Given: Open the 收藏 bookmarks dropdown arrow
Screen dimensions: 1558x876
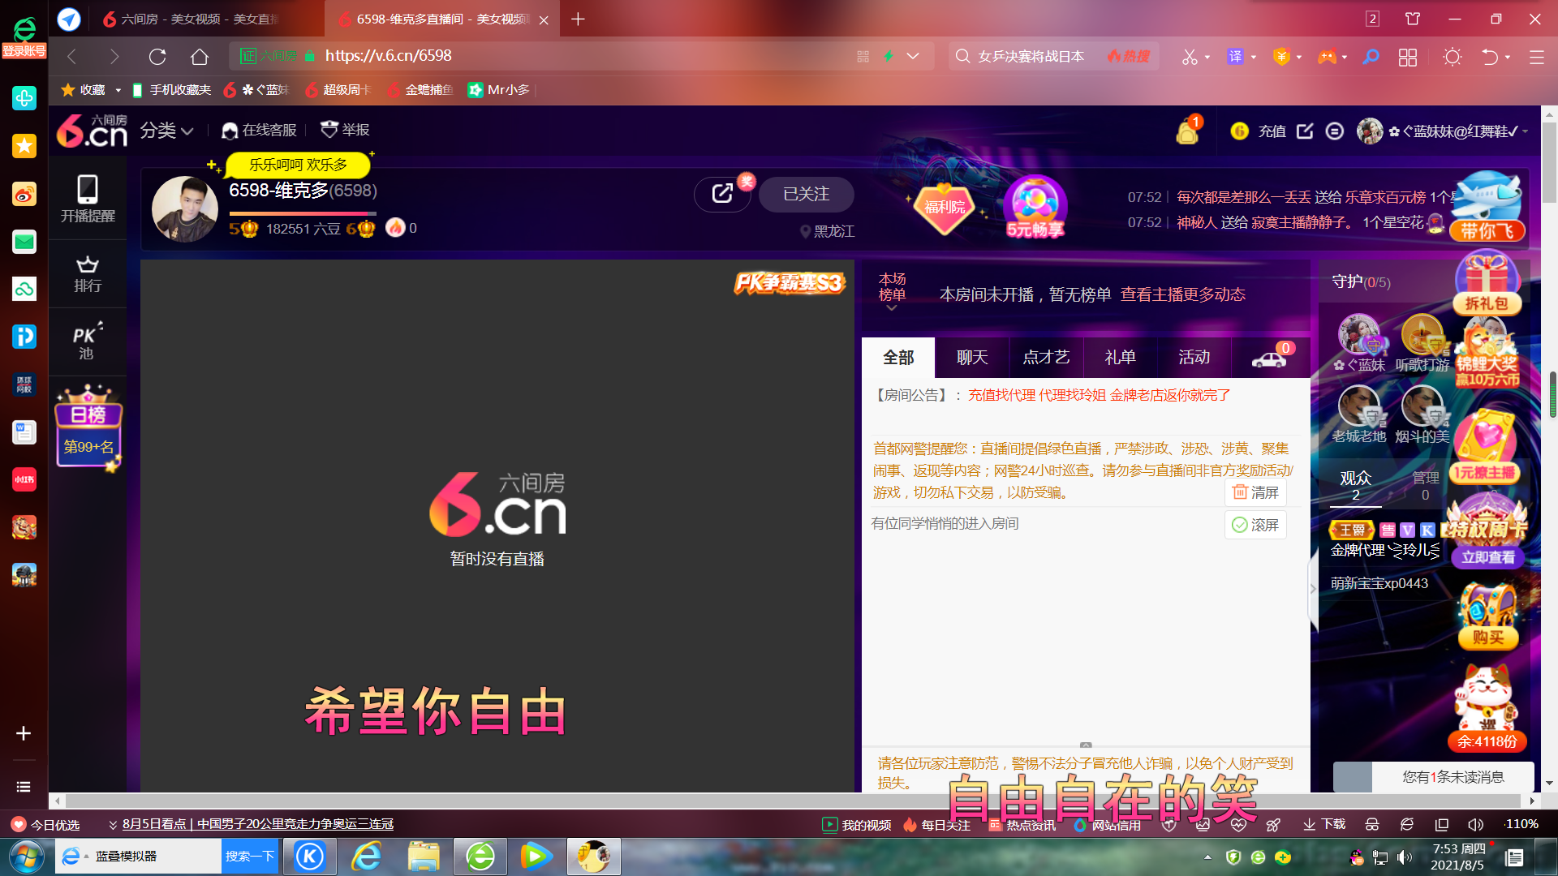Looking at the screenshot, I should (x=118, y=90).
